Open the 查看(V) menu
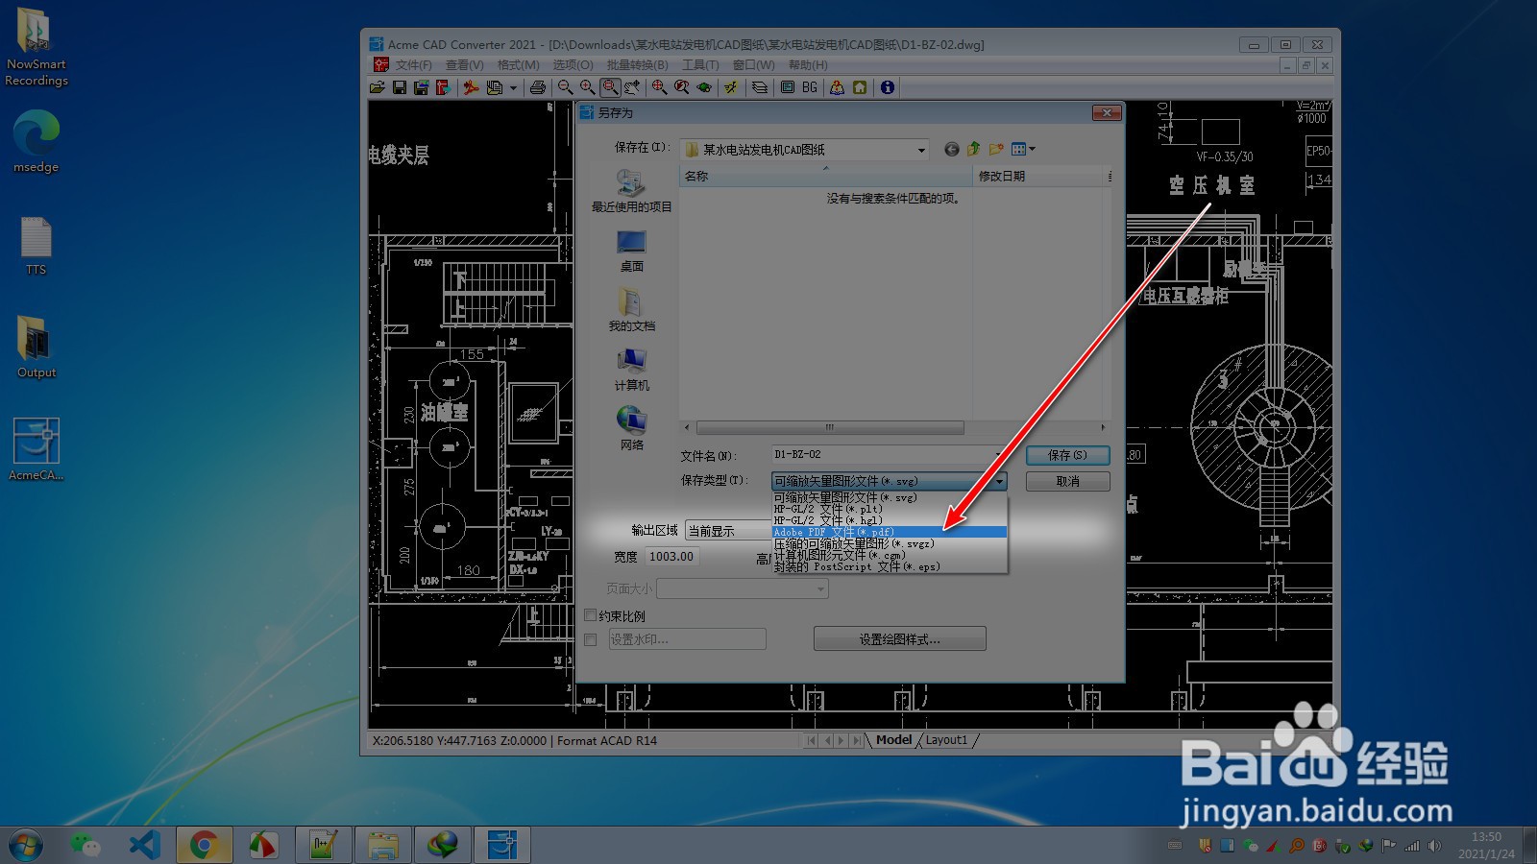1537x864 pixels. (465, 65)
